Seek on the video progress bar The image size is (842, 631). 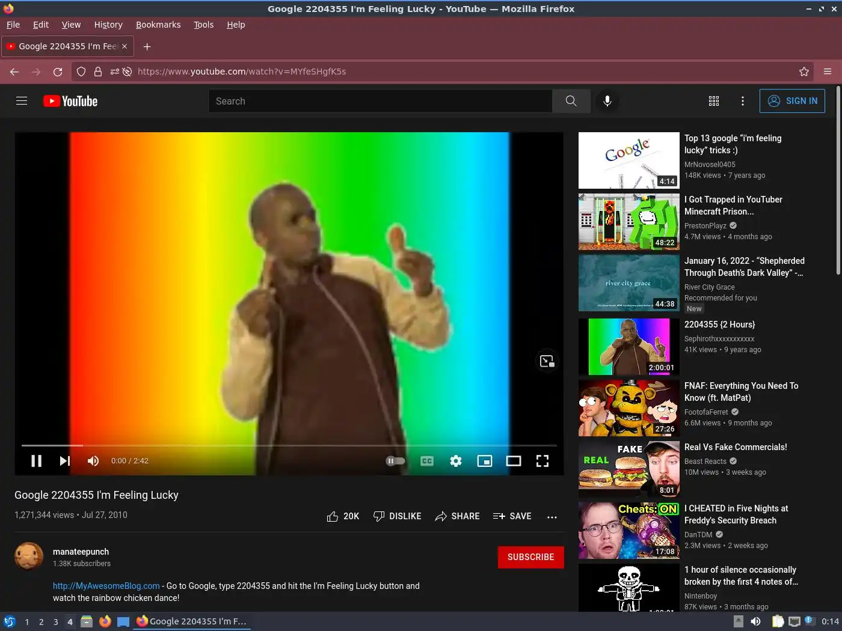(x=289, y=445)
